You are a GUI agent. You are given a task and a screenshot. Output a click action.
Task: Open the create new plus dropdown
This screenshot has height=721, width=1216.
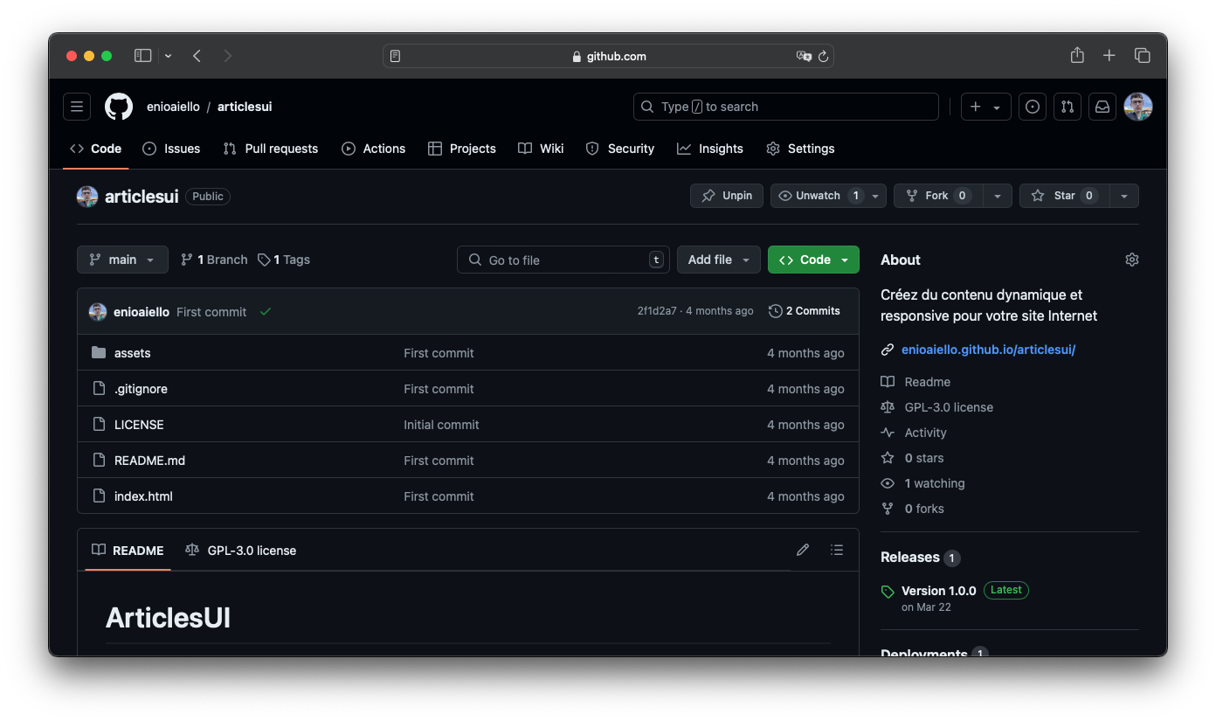coord(986,107)
